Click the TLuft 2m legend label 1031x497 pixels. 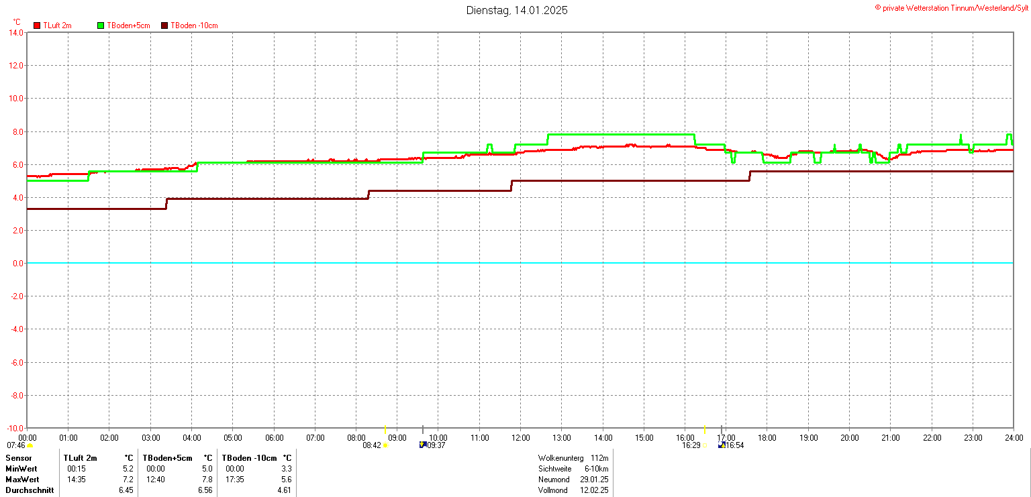coord(57,25)
